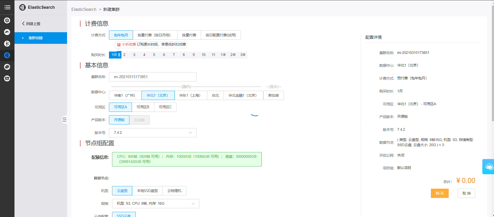Select 华南1 (广州) data center

[125, 95]
